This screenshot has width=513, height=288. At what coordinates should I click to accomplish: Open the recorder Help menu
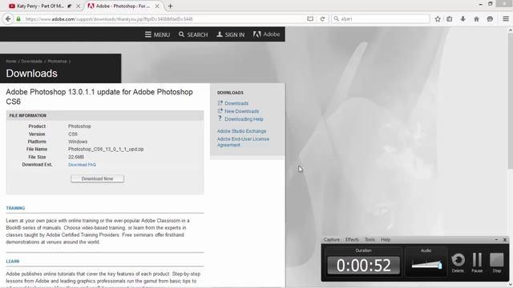pyautogui.click(x=386, y=240)
